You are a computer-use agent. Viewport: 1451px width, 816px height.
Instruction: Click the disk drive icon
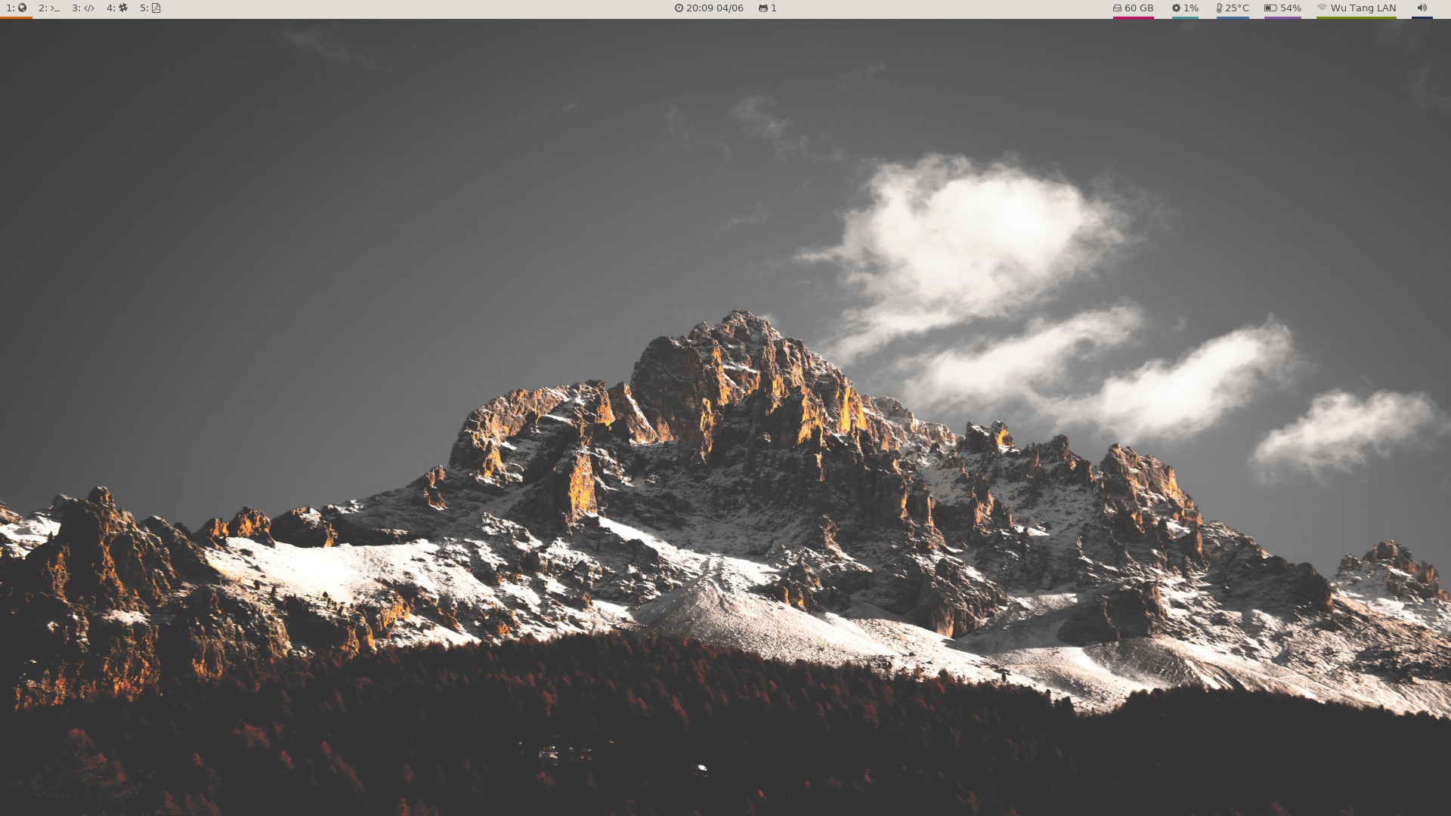pyautogui.click(x=1117, y=8)
